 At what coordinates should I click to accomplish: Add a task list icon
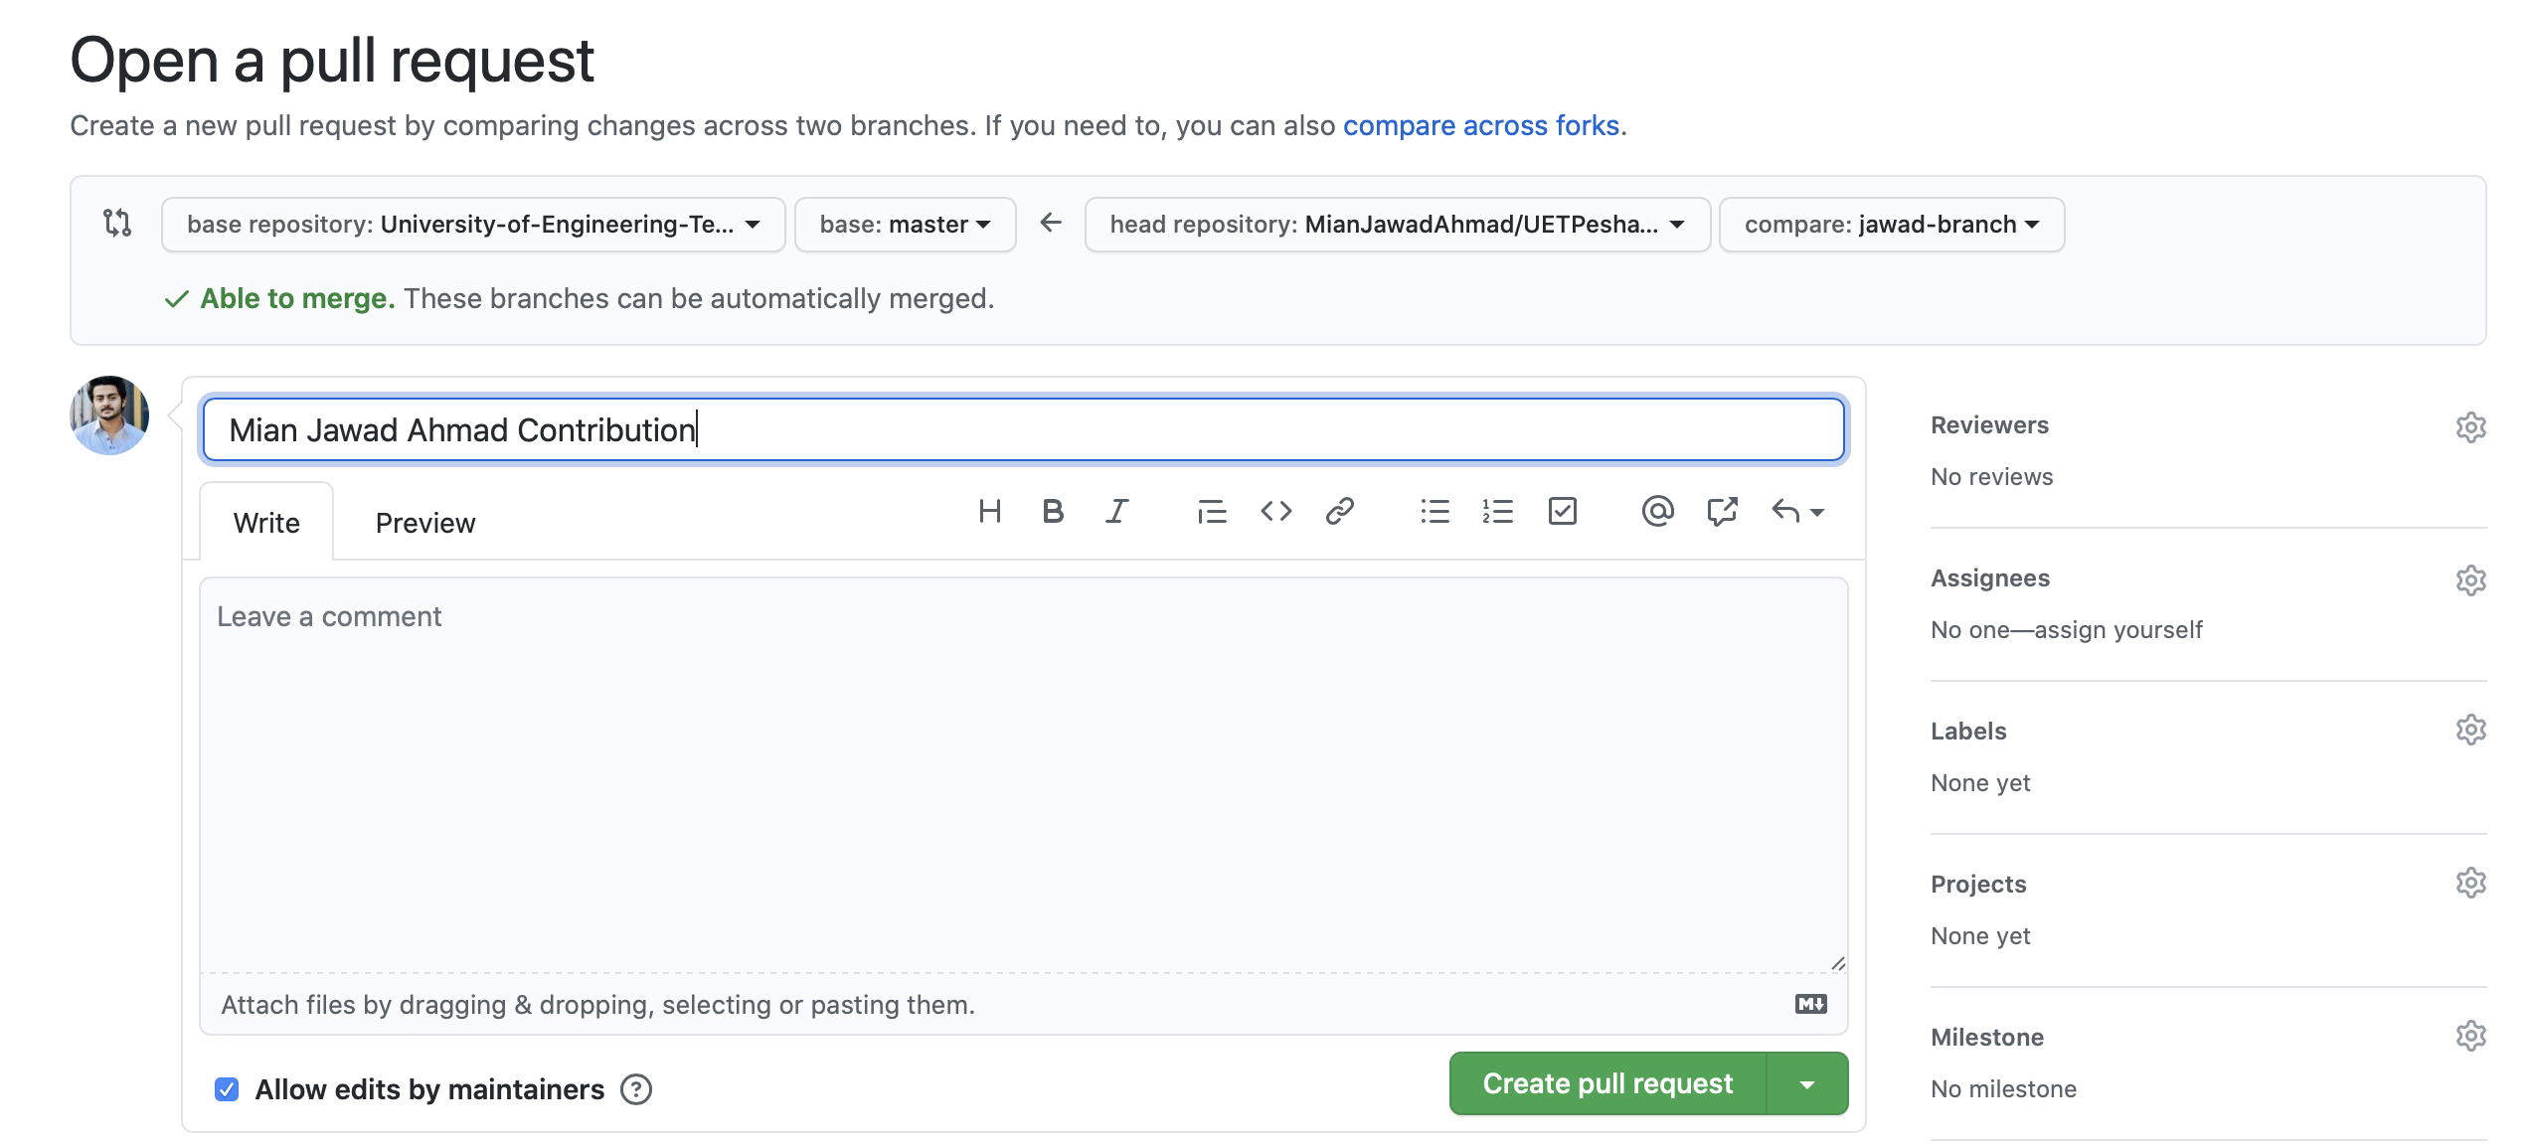pyautogui.click(x=1562, y=512)
